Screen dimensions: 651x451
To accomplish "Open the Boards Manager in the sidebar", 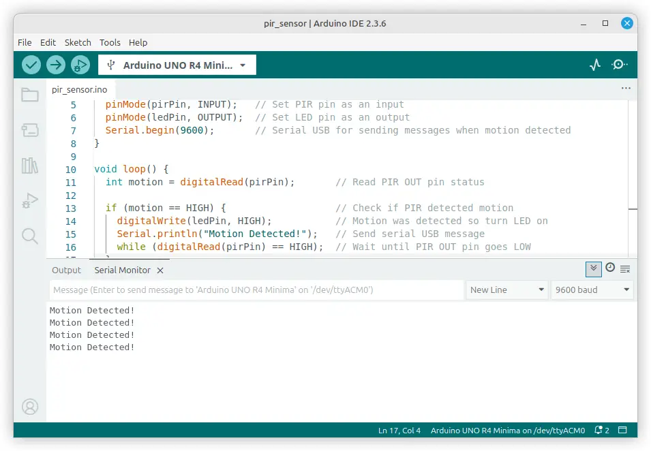I will [x=29, y=130].
